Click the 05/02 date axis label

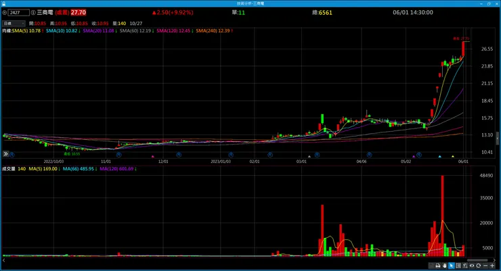pos(406,162)
